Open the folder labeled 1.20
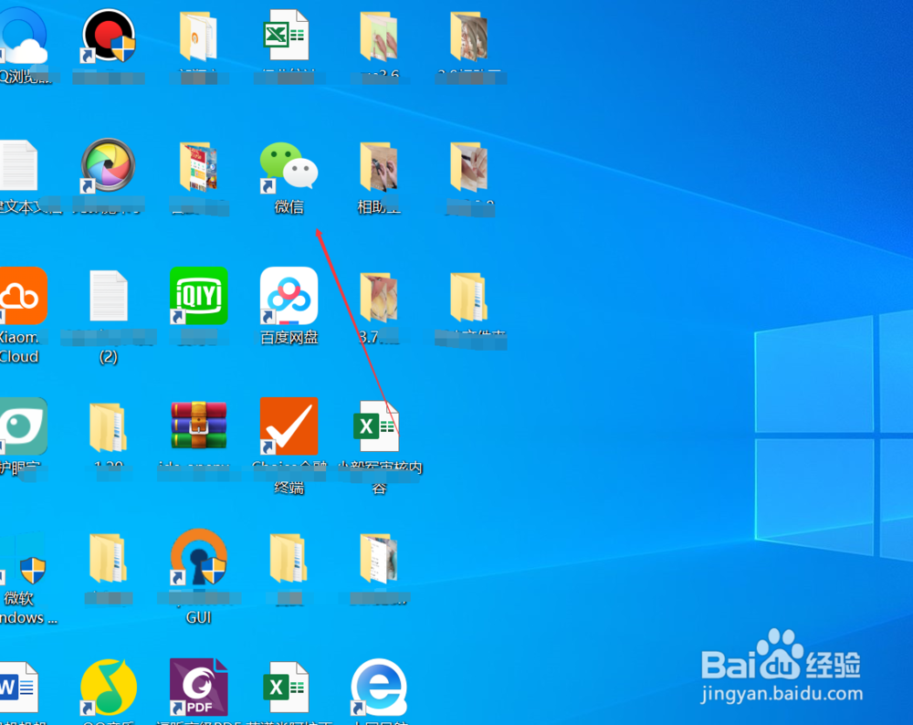Viewport: 913px width, 725px height. (109, 427)
